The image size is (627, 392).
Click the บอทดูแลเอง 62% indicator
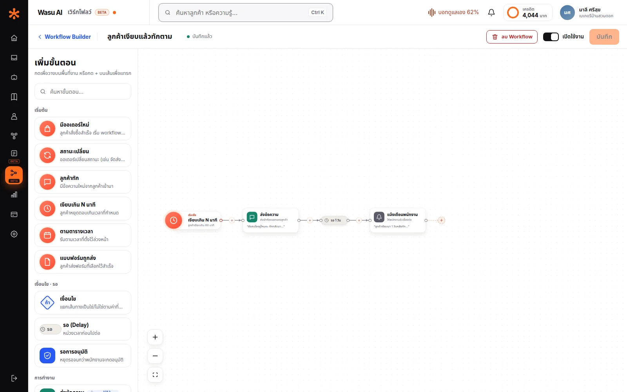(453, 13)
